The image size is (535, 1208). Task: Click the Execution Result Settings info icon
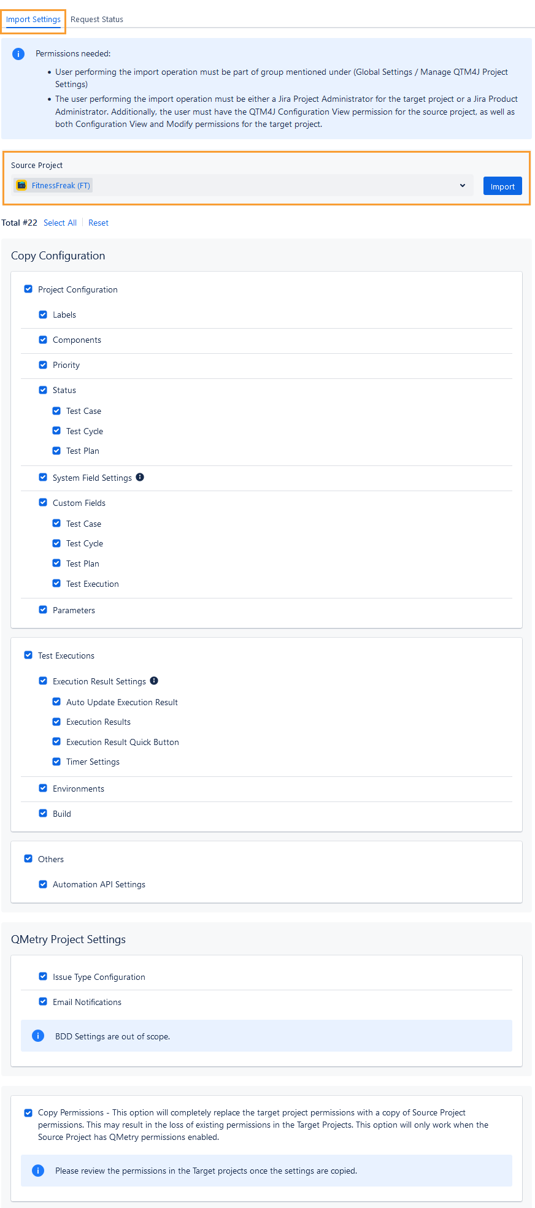click(154, 681)
